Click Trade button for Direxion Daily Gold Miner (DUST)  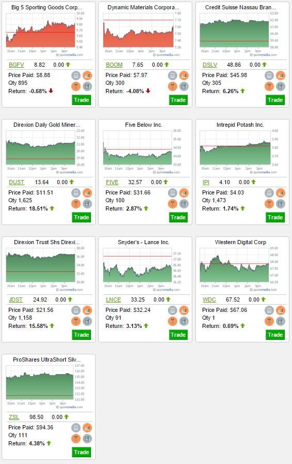81,217
